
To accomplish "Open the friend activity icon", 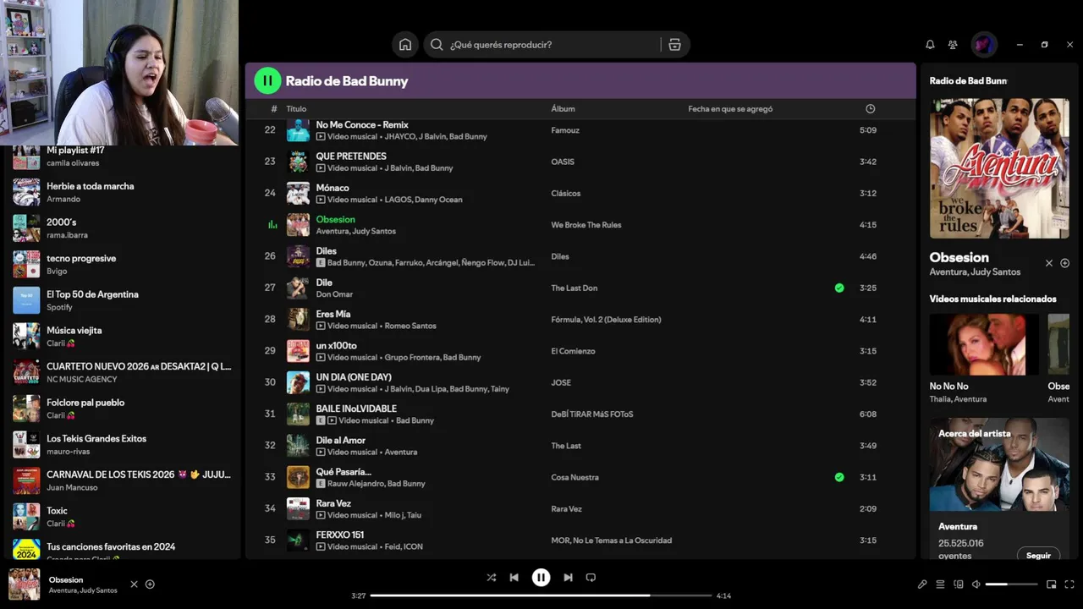I will pos(953,45).
